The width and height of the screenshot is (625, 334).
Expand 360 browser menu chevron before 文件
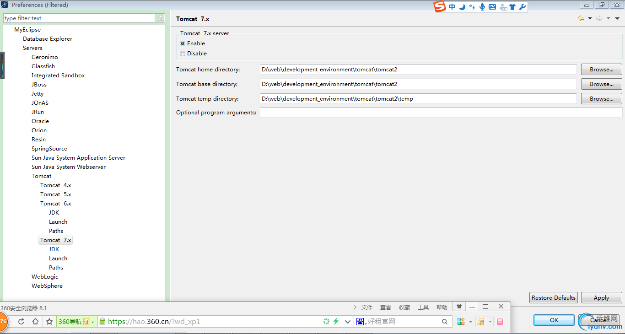tap(355, 307)
